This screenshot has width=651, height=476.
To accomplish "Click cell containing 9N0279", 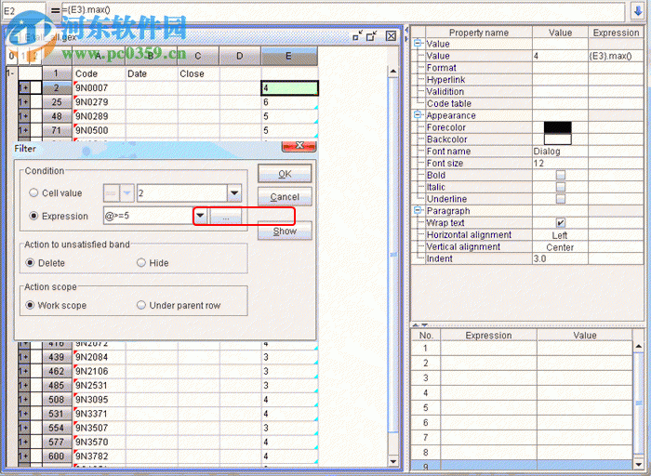I will [99, 102].
